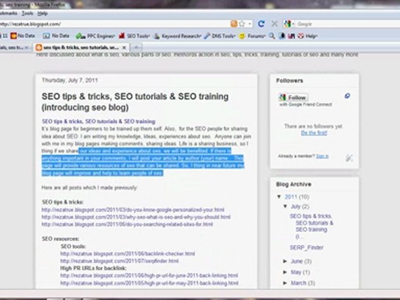The height and width of the screenshot is (300, 400).
Task: Click the search engine icon in search box
Action: pyautogui.click(x=287, y=24)
